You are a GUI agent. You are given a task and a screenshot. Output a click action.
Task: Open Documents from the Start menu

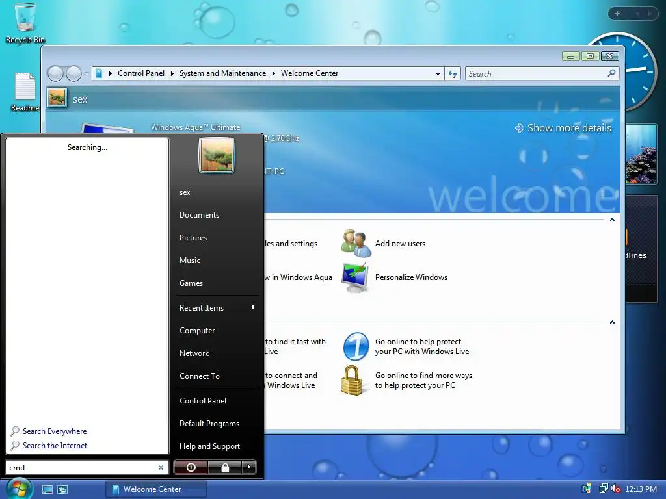[199, 214]
